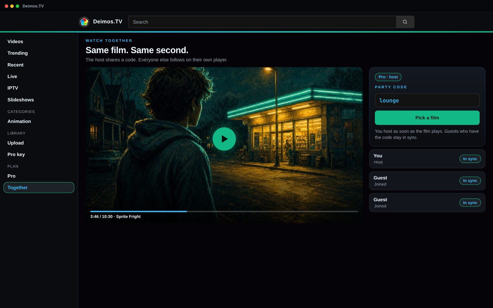This screenshot has width=493, height=308.
Task: Open IPTV from the sidebar
Action: 39,88
